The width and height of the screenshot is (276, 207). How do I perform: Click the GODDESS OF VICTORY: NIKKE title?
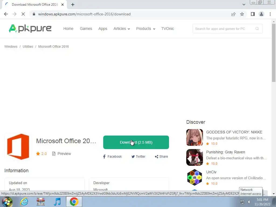point(234,132)
